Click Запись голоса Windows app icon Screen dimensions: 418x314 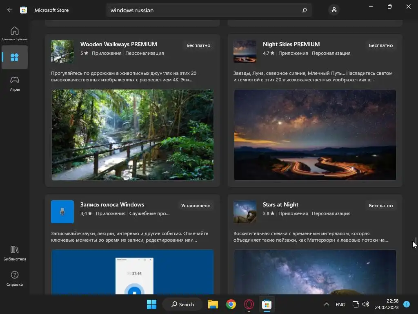62,211
